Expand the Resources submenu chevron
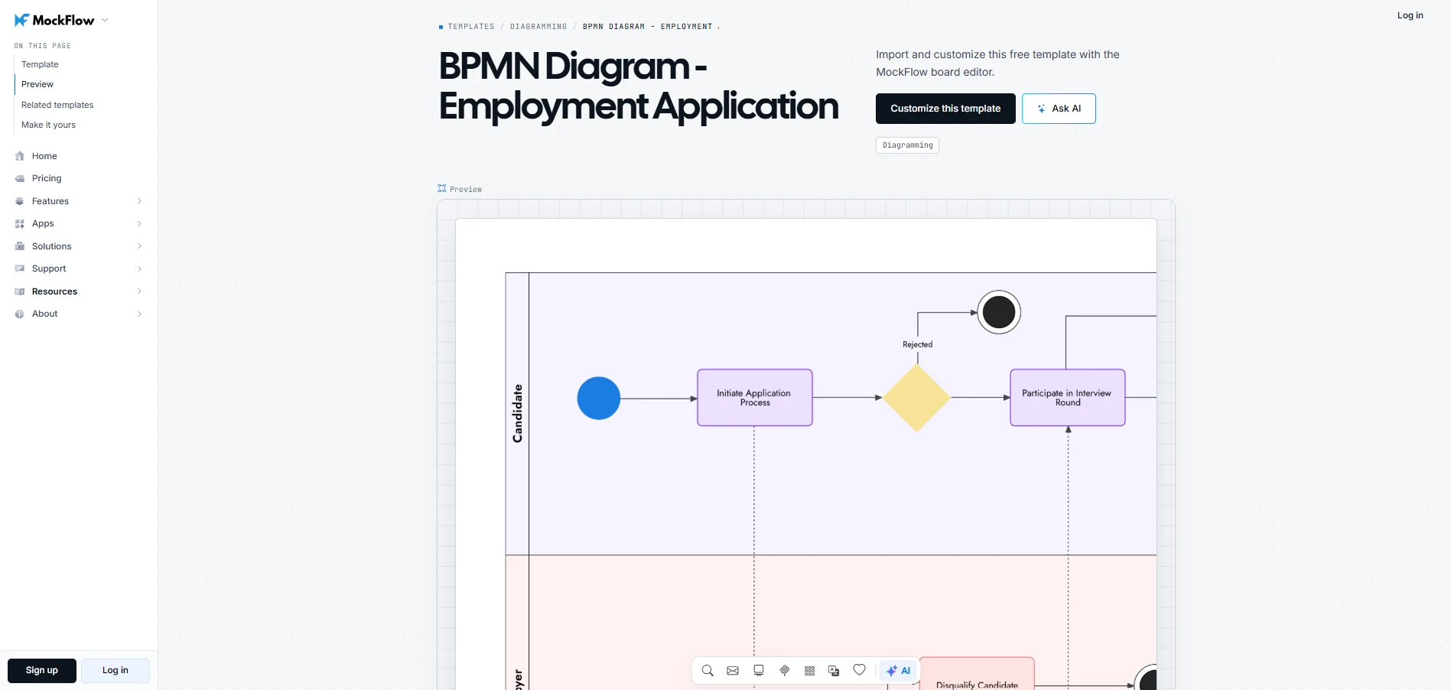 tap(139, 291)
